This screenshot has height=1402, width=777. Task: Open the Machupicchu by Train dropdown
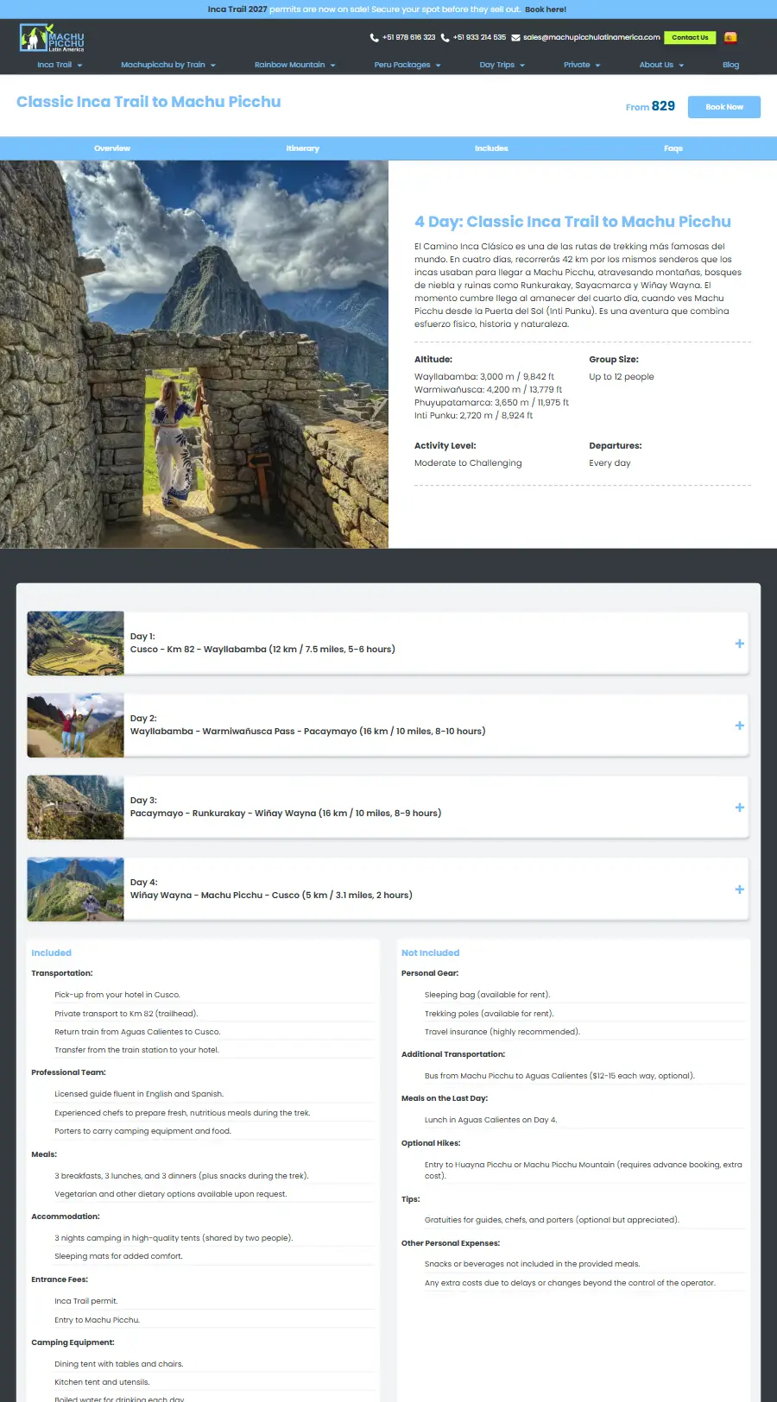168,65
